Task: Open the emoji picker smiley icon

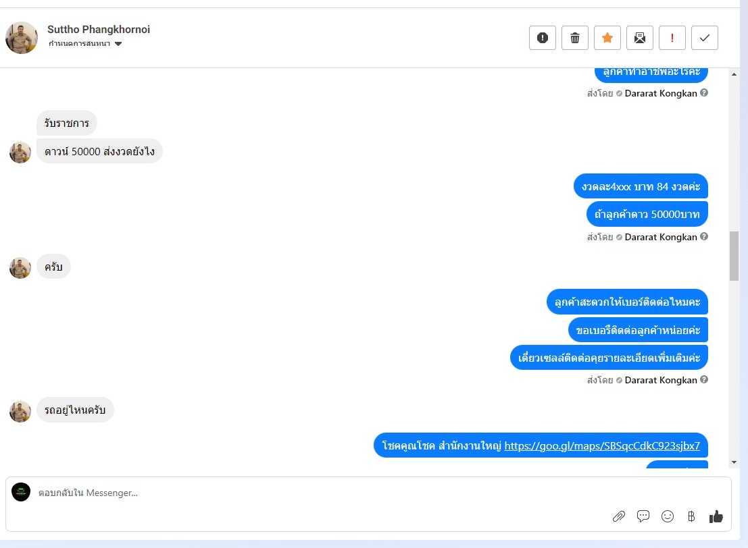Action: (668, 516)
